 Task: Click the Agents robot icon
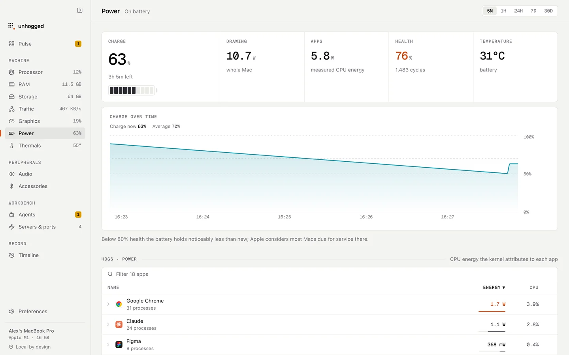tap(11, 215)
